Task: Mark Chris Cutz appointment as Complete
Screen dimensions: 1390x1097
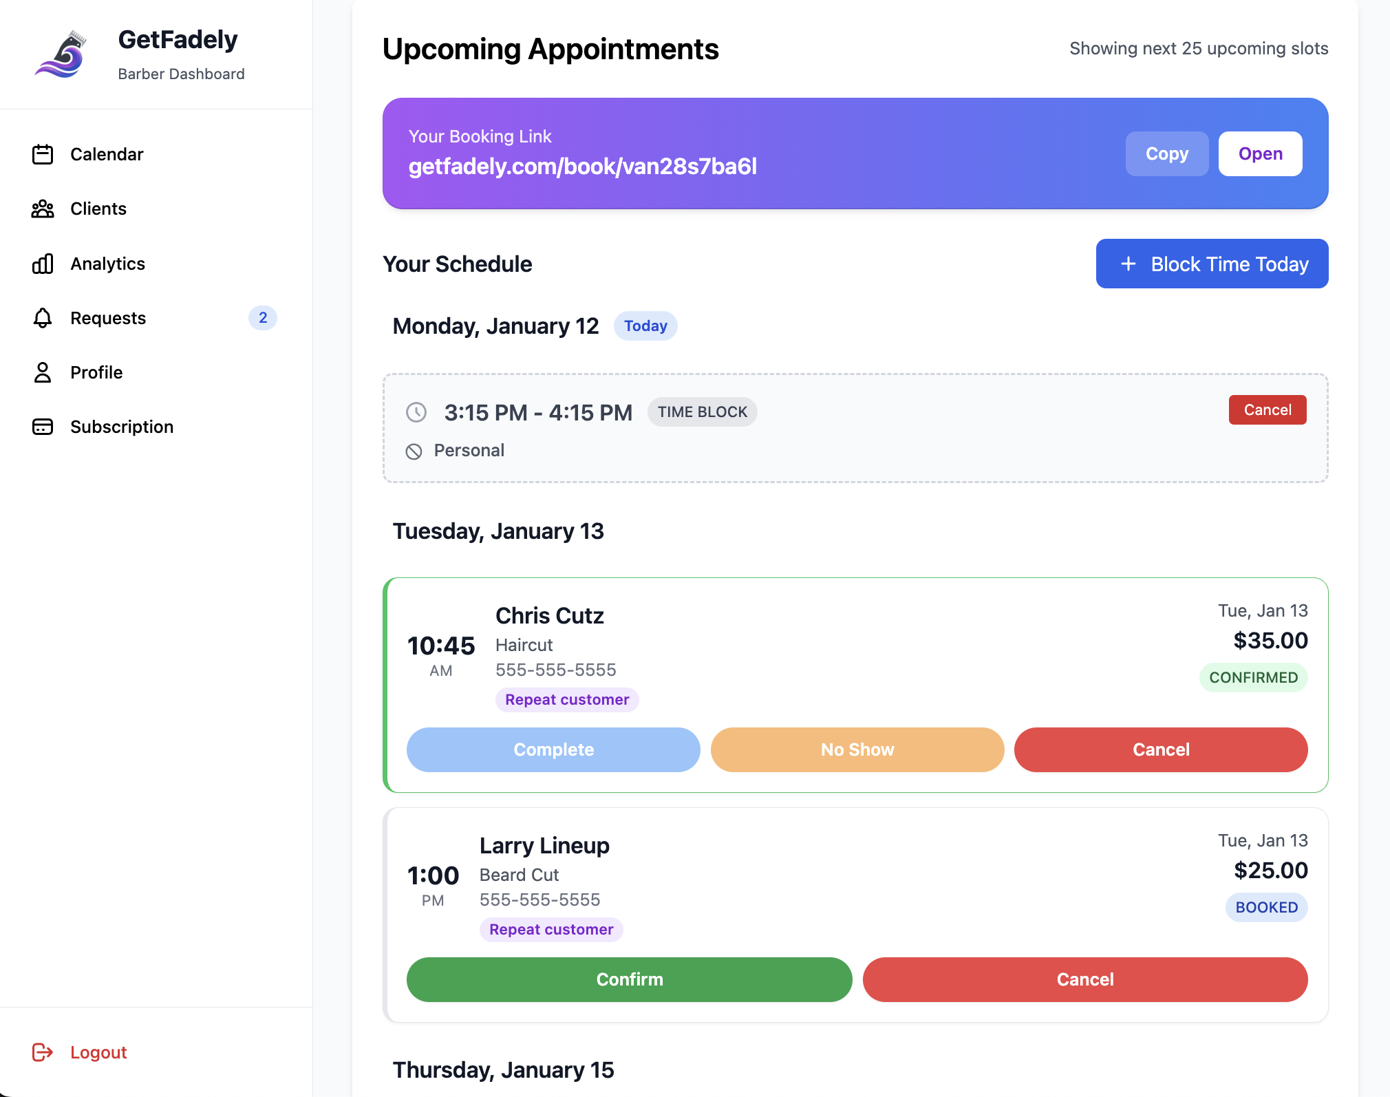Action: click(x=553, y=749)
